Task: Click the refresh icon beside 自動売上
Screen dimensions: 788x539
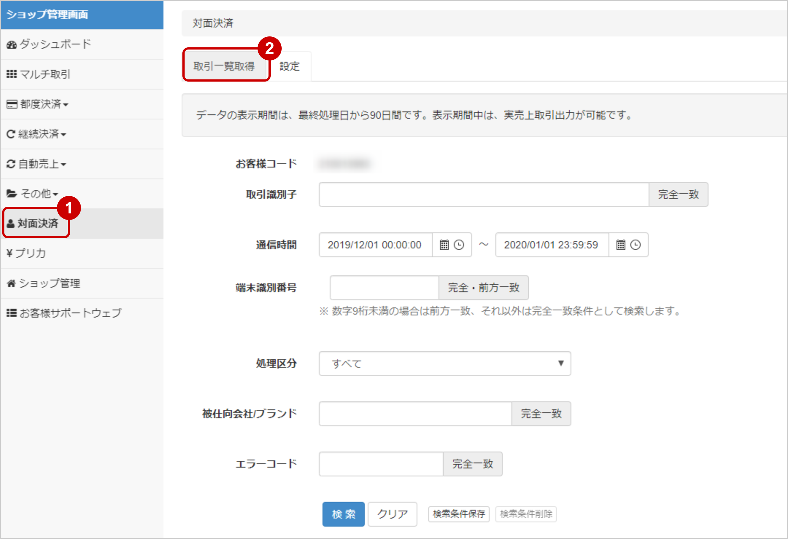Action: point(11,164)
